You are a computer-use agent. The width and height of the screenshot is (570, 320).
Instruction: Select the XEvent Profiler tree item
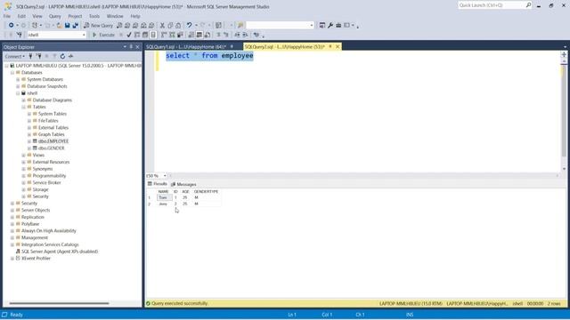coord(36,259)
